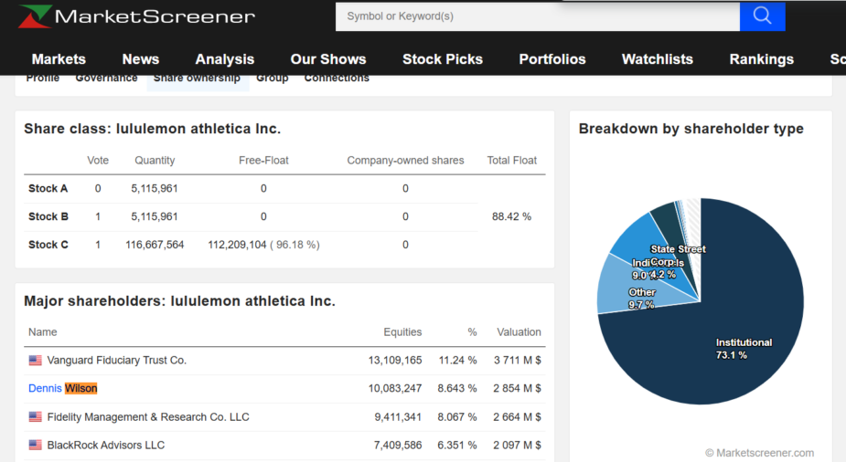The width and height of the screenshot is (846, 462).
Task: Click the blue search magnifier button
Action: [x=762, y=16]
